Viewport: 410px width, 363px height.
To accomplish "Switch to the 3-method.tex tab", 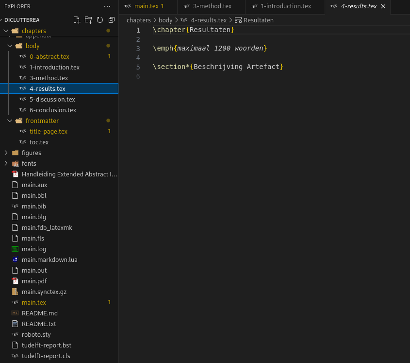I will pyautogui.click(x=212, y=6).
